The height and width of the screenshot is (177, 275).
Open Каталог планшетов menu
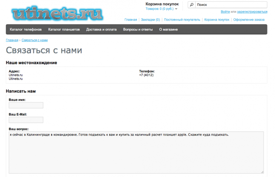64,29
